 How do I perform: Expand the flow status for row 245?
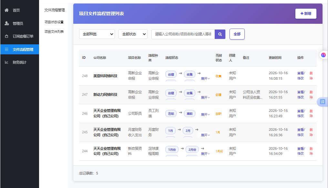[x=205, y=135]
